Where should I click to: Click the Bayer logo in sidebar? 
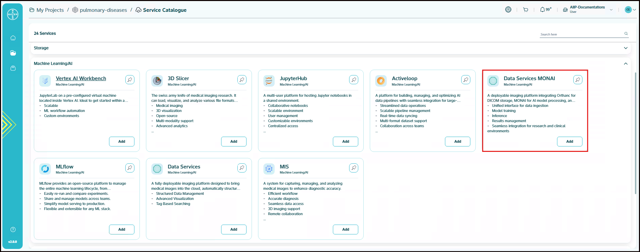click(13, 14)
